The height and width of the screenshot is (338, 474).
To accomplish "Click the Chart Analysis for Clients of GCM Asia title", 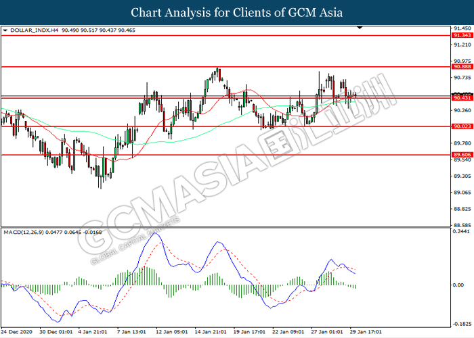I will point(237,12).
